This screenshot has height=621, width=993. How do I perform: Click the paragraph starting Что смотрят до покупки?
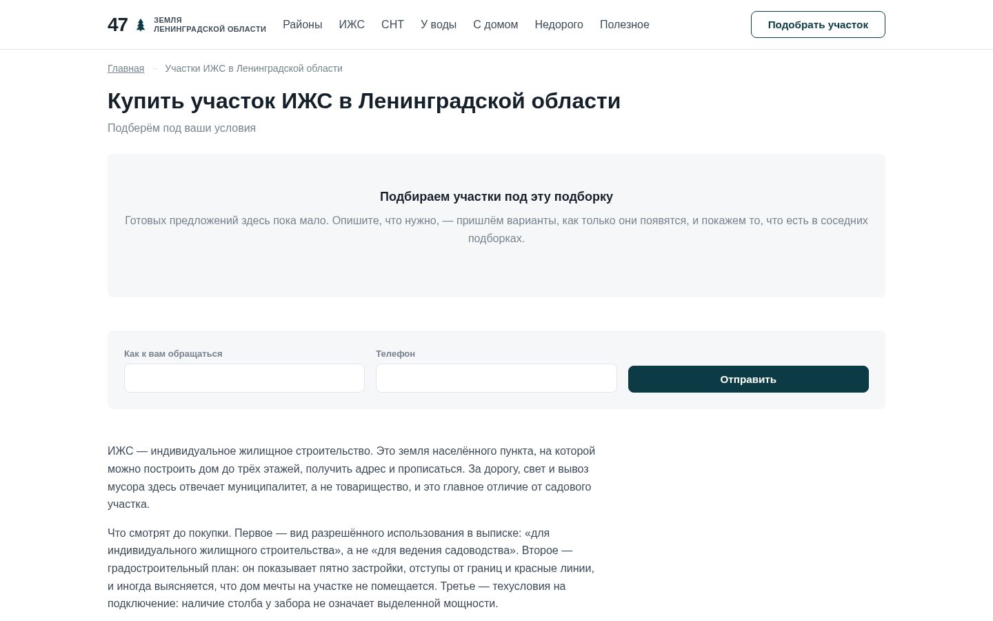click(x=352, y=569)
